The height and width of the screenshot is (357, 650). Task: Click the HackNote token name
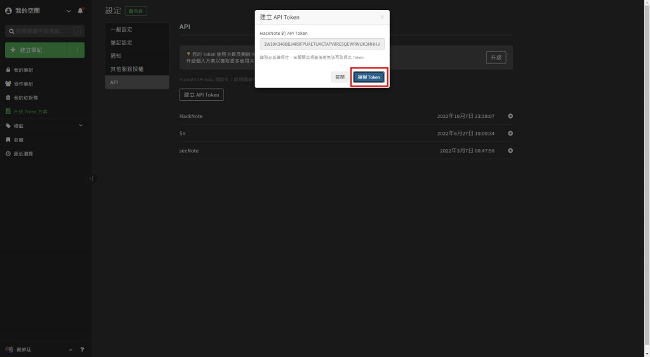point(190,117)
